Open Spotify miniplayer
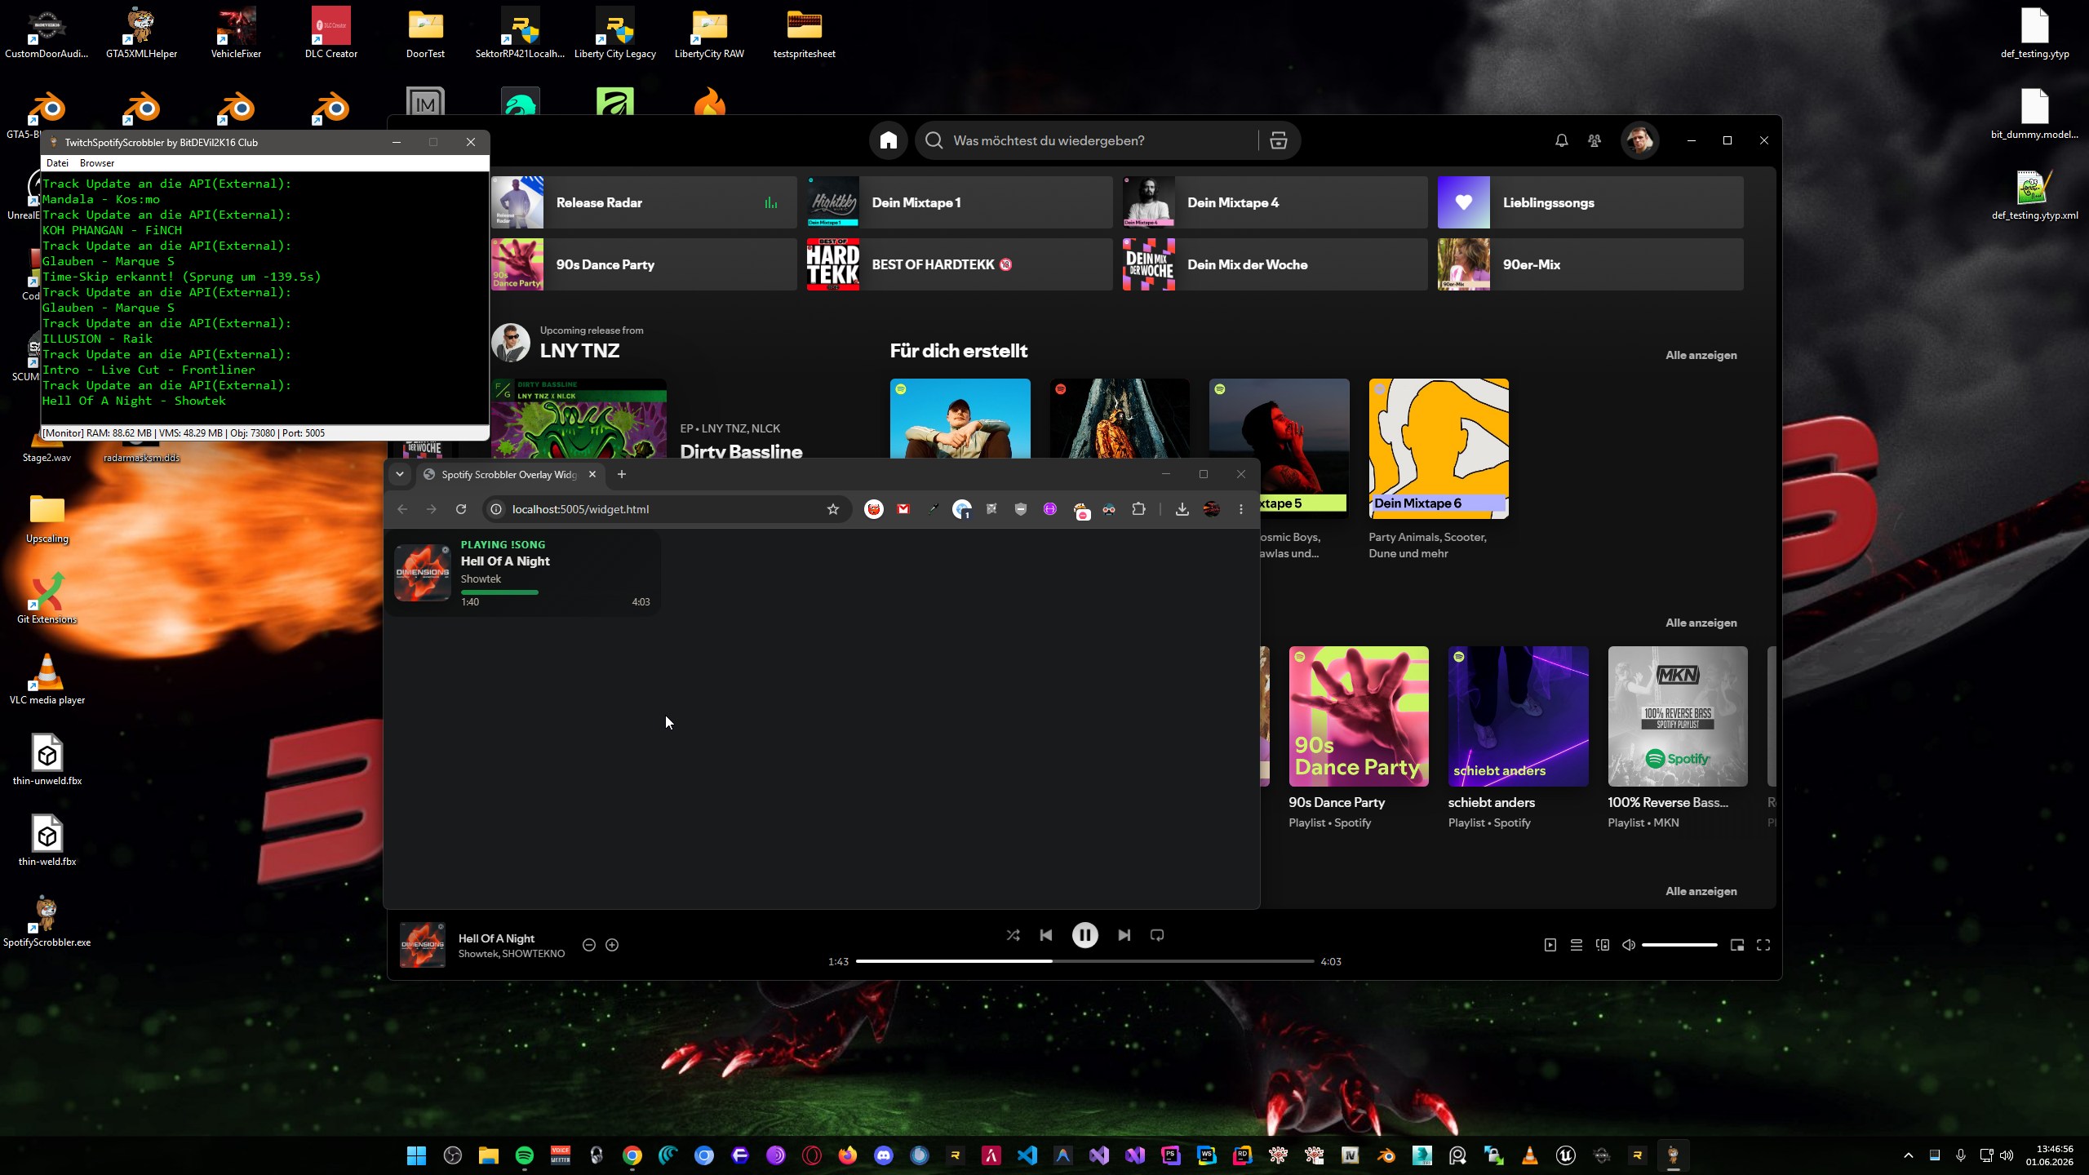 pos(1737,945)
